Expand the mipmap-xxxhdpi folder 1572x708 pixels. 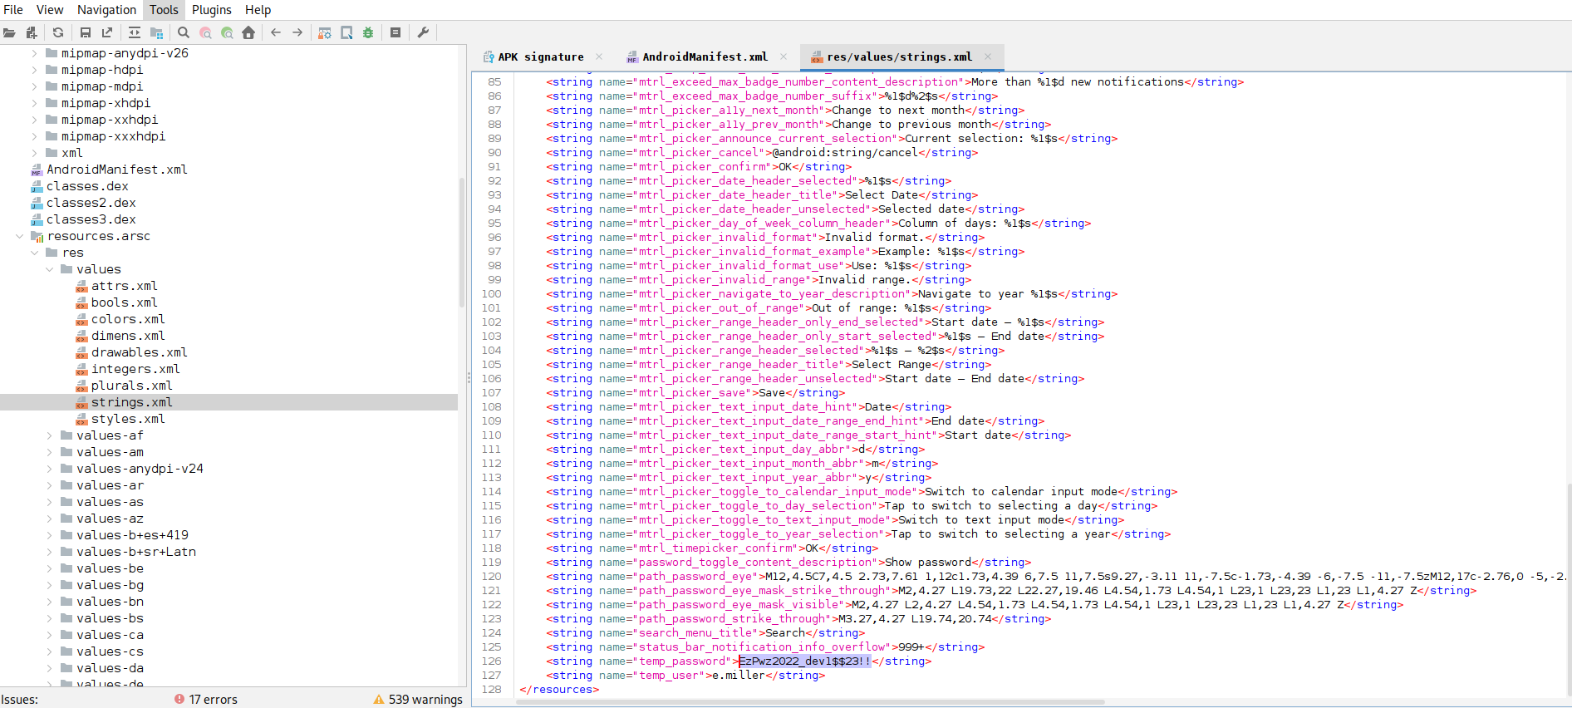34,136
